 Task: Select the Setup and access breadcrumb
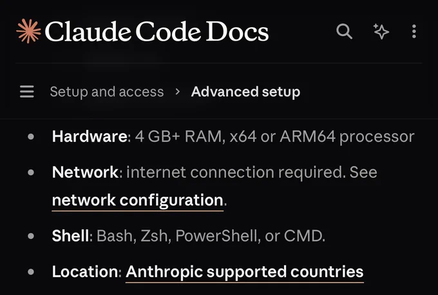[107, 91]
